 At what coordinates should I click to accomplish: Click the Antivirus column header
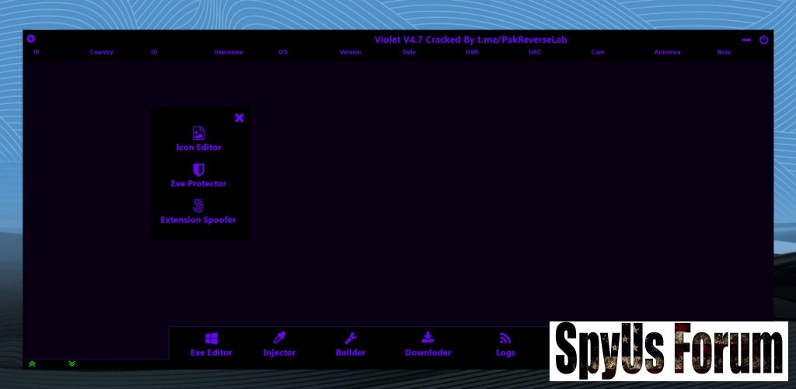[667, 53]
